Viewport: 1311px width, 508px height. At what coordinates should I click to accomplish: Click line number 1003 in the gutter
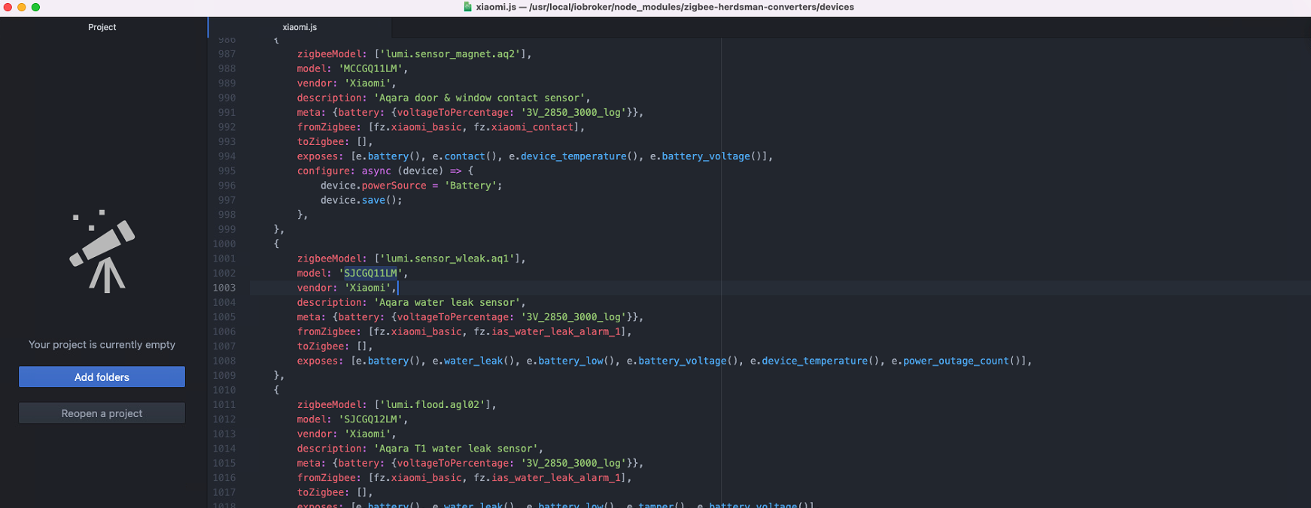point(224,288)
